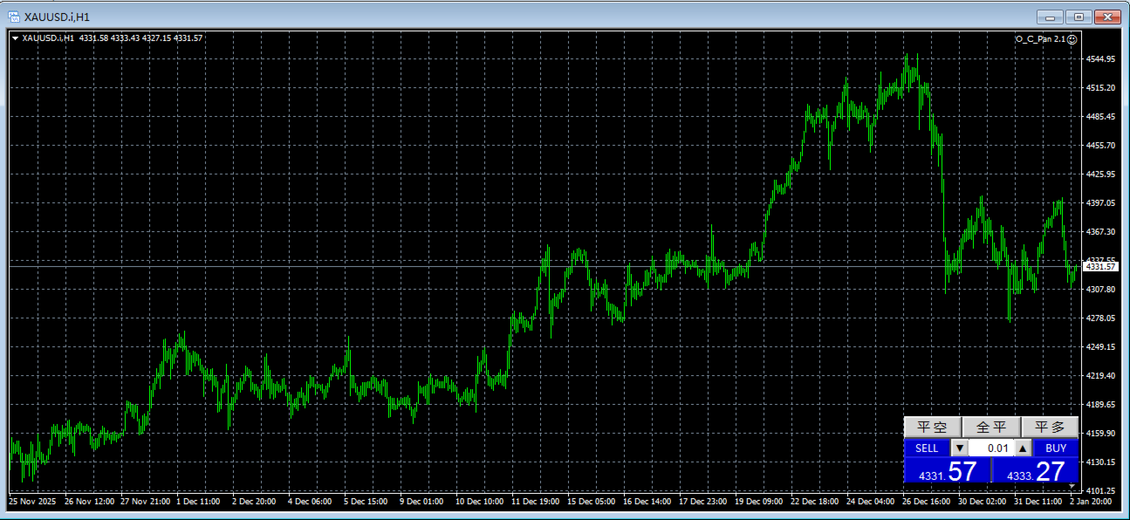Restore the XAUUSD.i,H1 chart window size
Image resolution: width=1130 pixels, height=520 pixels.
tap(1079, 17)
